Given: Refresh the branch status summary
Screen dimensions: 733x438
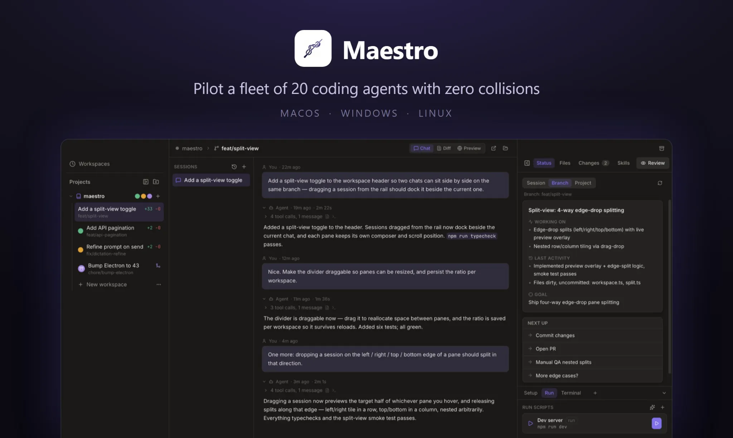Looking at the screenshot, I should pyautogui.click(x=660, y=183).
